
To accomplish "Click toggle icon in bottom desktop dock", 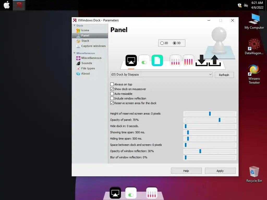I will pos(131,193).
